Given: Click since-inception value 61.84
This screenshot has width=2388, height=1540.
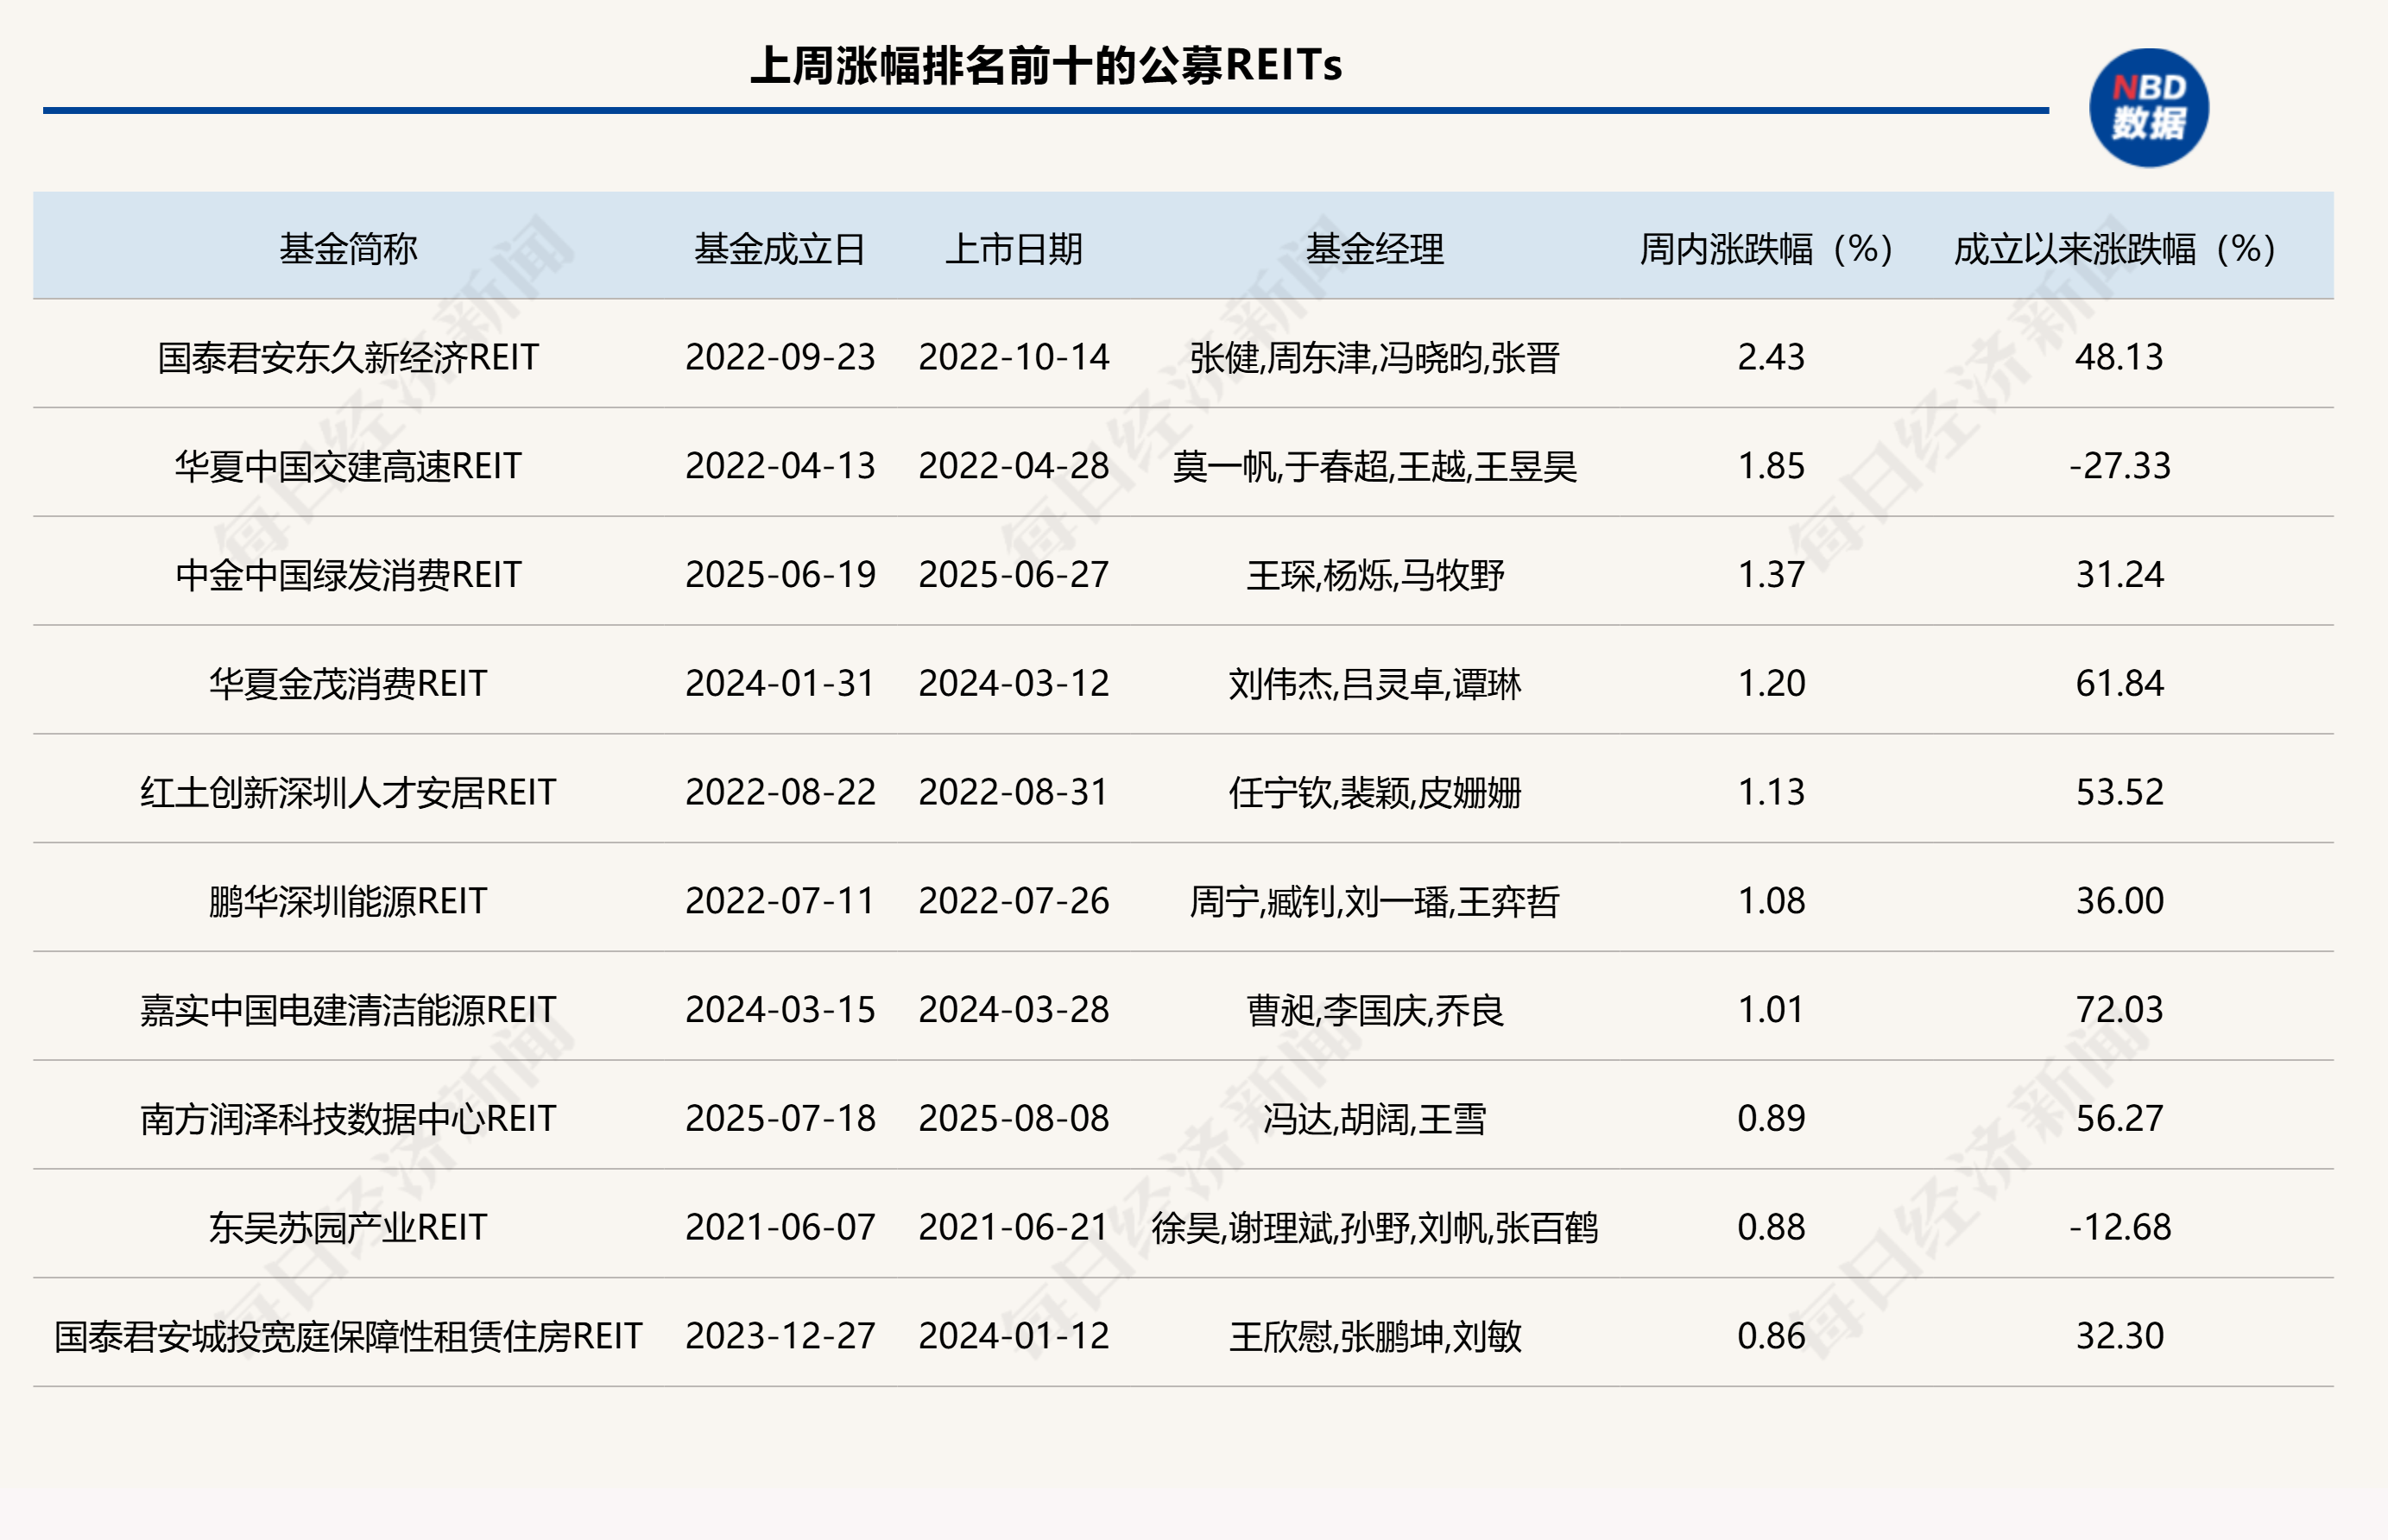Looking at the screenshot, I should [x=2119, y=684].
